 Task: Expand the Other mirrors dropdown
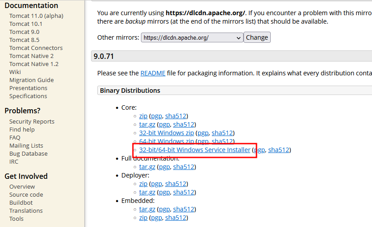pos(192,38)
